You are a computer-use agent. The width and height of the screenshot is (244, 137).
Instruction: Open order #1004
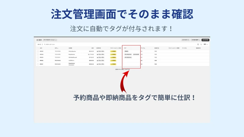(41, 54)
